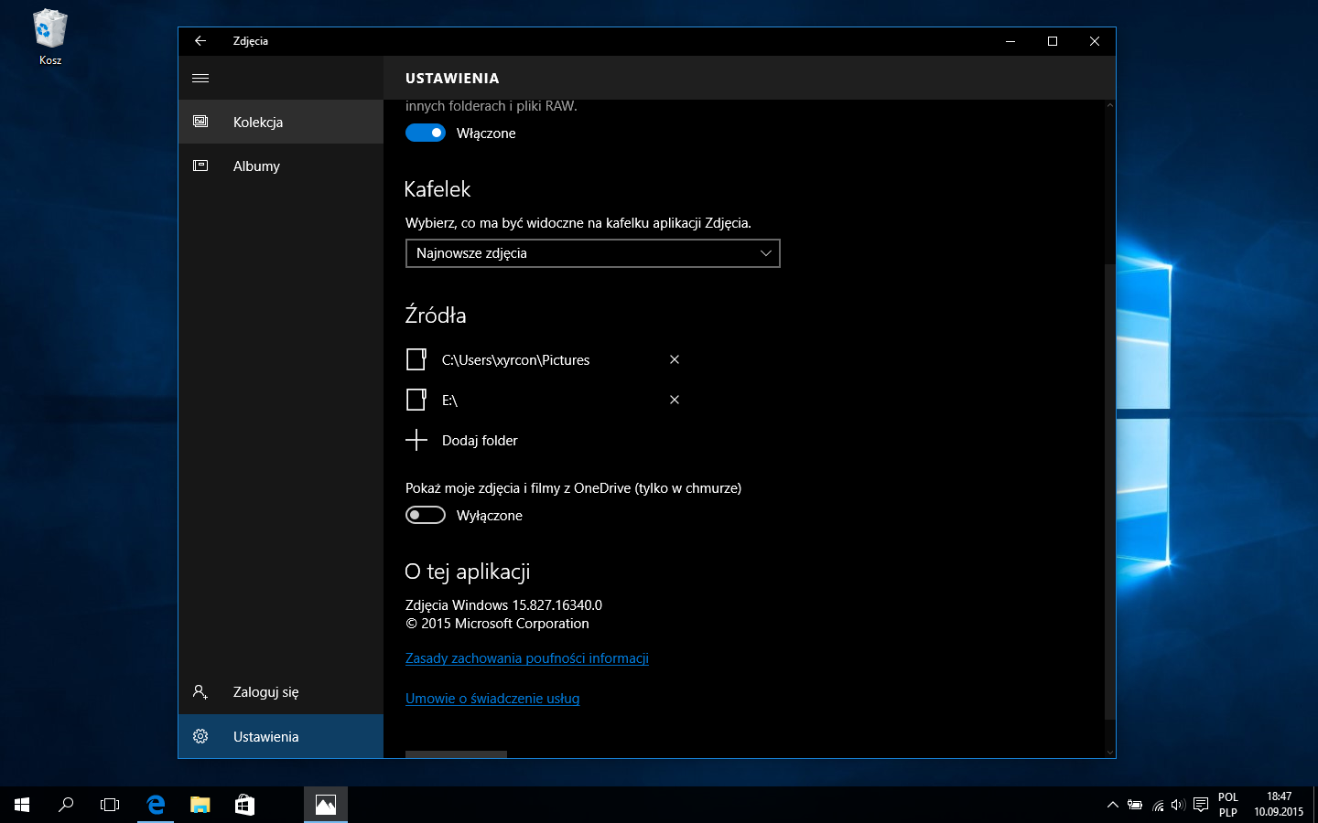
Task: Click the plus icon to add folder
Action: [x=416, y=440]
